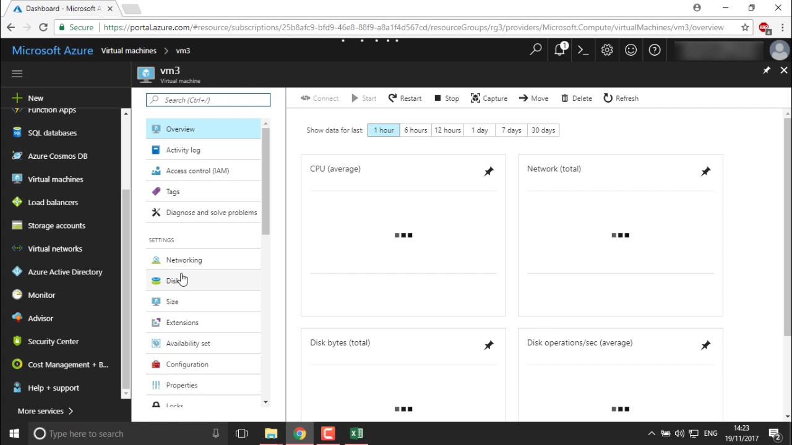The image size is (792, 445).
Task: Open Excel from the Windows taskbar
Action: [x=356, y=433]
